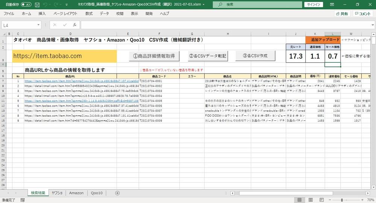
Task: Open Ribbon Display Options icon
Action: pos(332,5)
